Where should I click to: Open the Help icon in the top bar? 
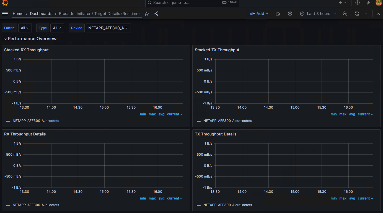click(x=357, y=3)
